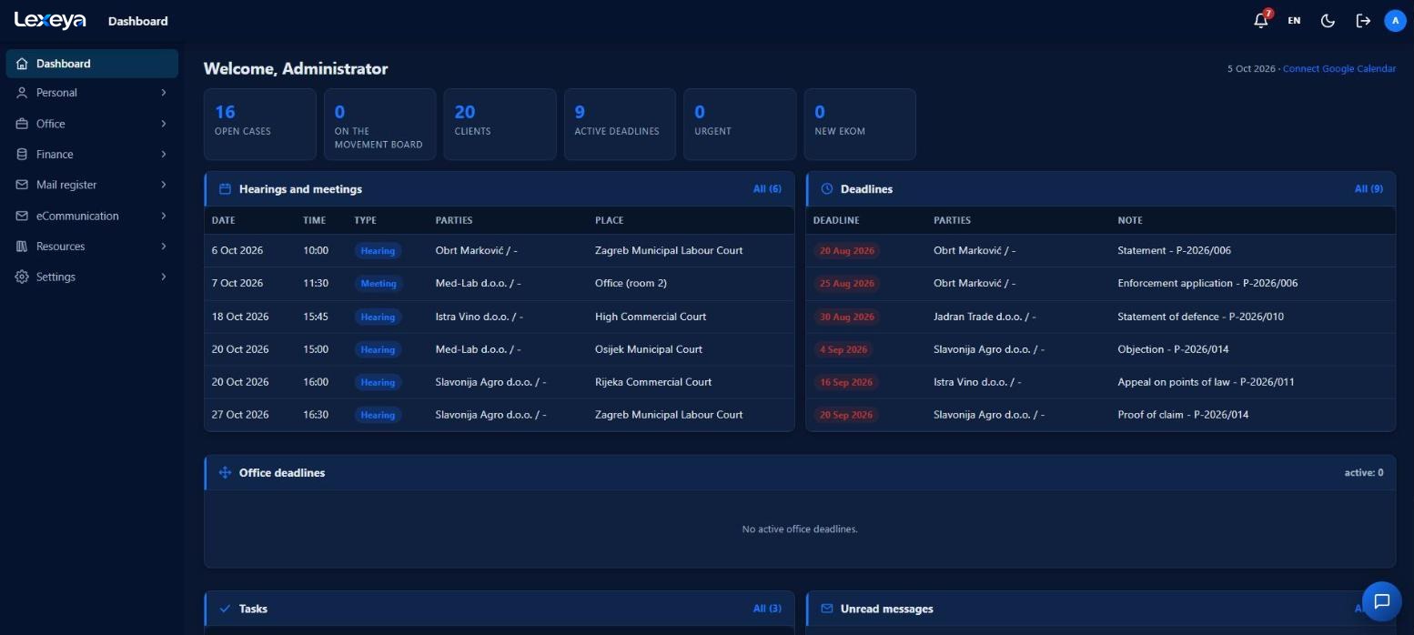Click the logout icon
Viewport: 1414px width, 635px height.
coord(1362,20)
